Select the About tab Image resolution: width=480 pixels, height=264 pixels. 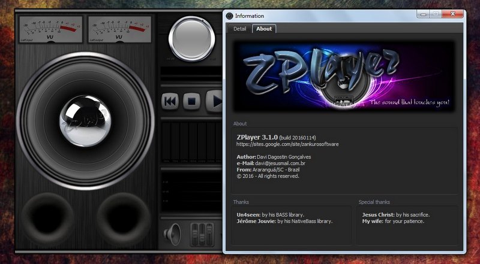pos(264,29)
